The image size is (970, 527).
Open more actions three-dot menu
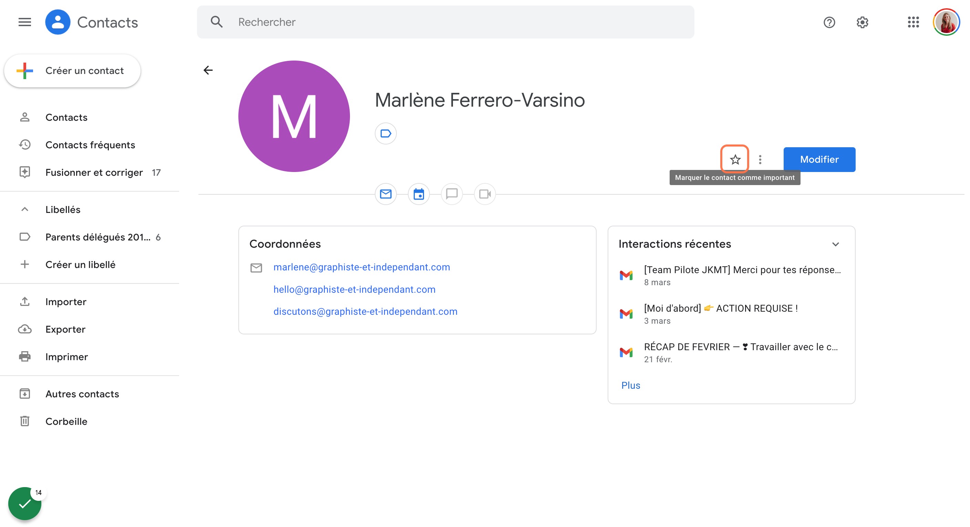760,160
